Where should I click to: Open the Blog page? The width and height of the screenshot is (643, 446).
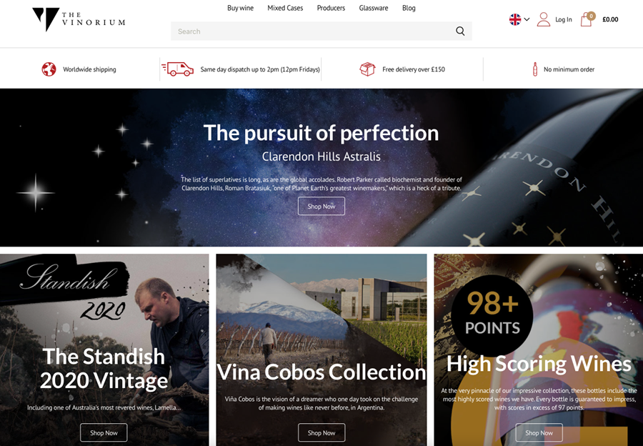click(x=409, y=8)
